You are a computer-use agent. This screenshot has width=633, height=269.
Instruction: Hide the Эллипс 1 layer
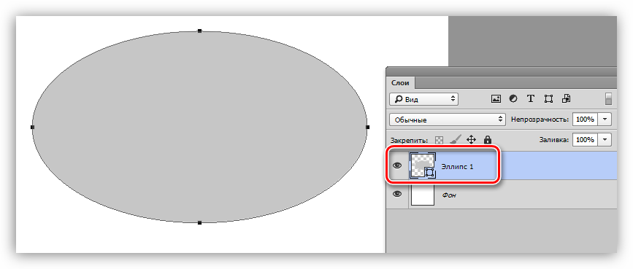(398, 165)
